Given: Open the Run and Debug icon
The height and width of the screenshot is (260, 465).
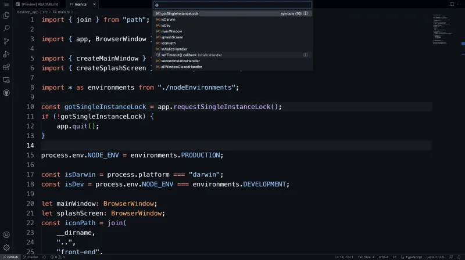Looking at the screenshot, I should (x=6, y=54).
